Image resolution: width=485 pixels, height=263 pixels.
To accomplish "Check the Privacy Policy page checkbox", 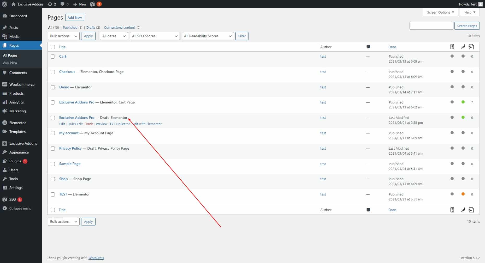I will click(x=53, y=149).
